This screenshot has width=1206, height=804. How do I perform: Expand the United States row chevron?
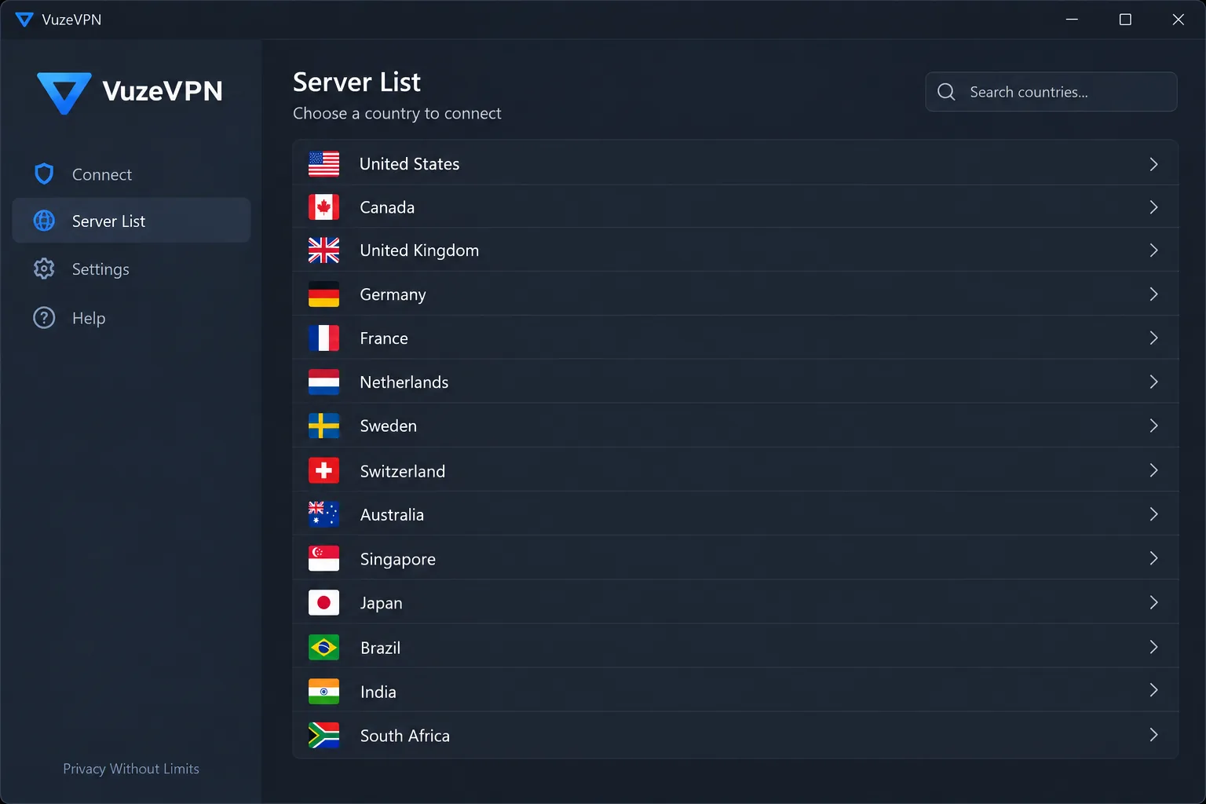pos(1153,164)
